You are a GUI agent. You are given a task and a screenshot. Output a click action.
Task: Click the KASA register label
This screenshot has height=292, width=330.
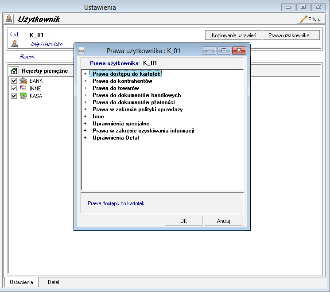[36, 96]
